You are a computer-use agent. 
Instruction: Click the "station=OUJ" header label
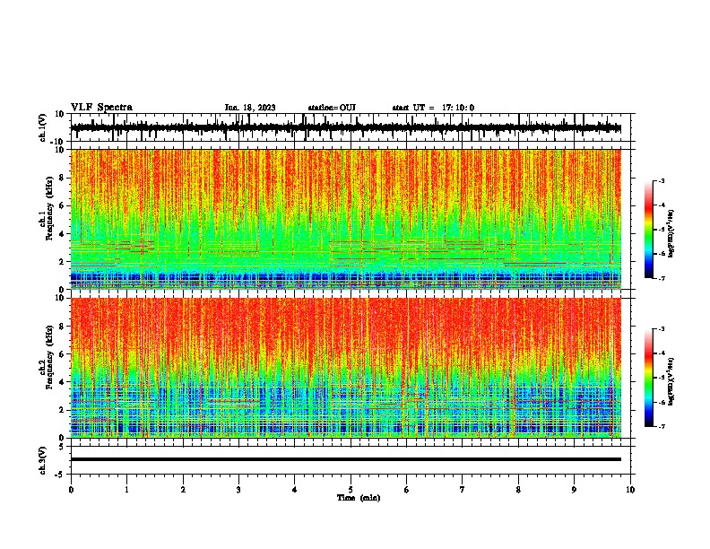[x=332, y=108]
